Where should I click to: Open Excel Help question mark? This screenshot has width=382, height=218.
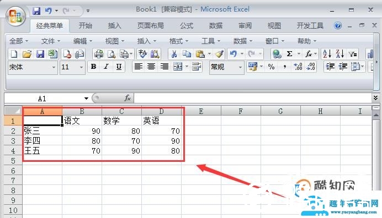point(338,25)
